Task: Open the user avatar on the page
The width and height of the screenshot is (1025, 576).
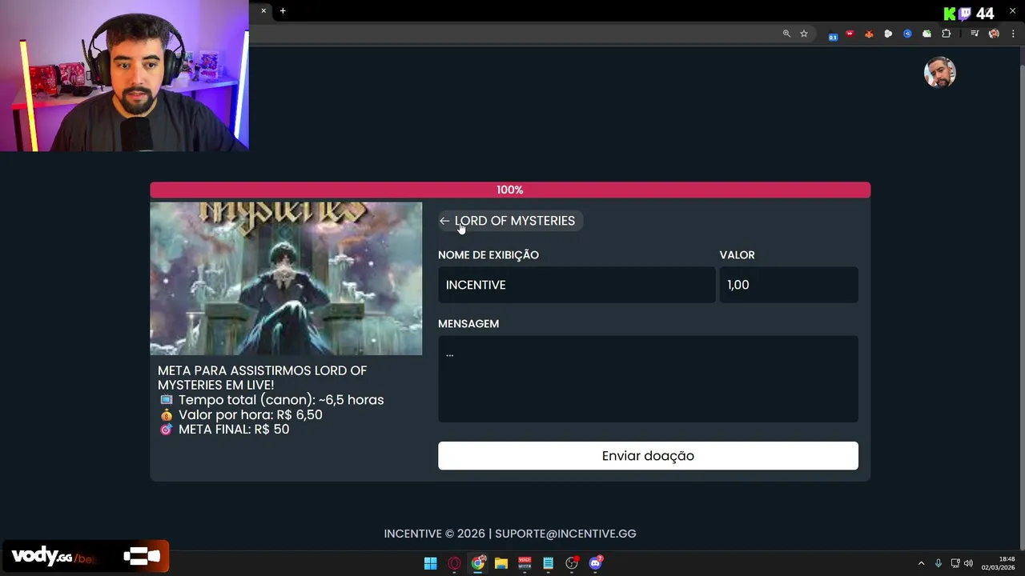Action: point(940,73)
